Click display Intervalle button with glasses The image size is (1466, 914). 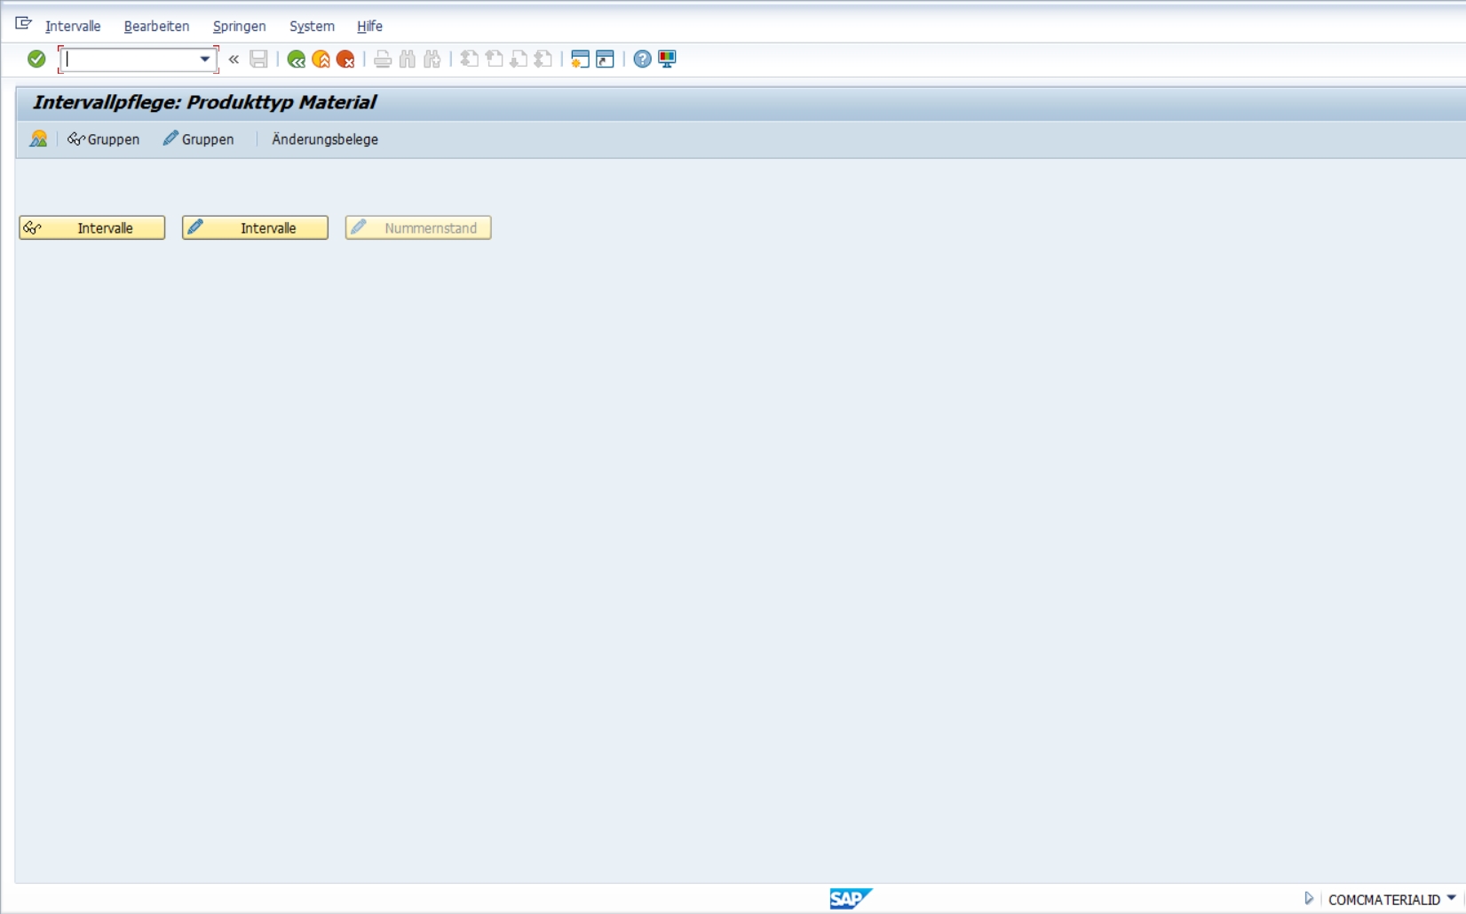[92, 228]
